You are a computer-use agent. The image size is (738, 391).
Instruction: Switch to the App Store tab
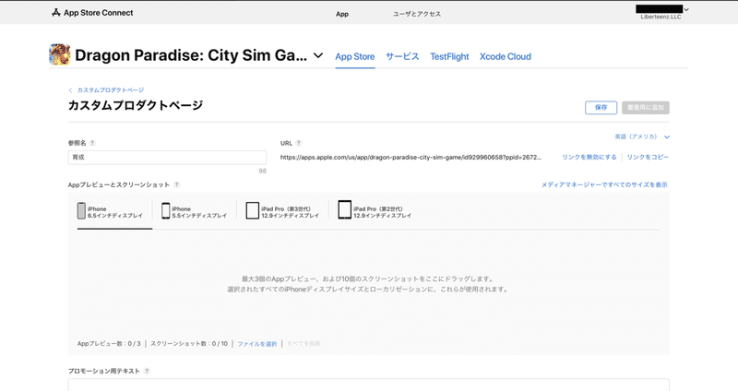point(355,56)
